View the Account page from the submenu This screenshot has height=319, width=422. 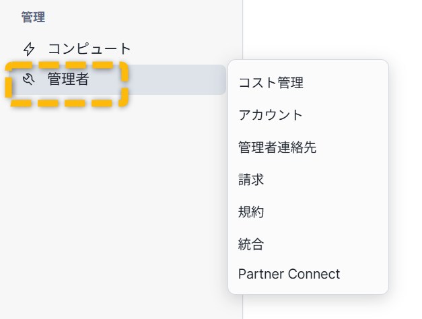[x=271, y=115]
